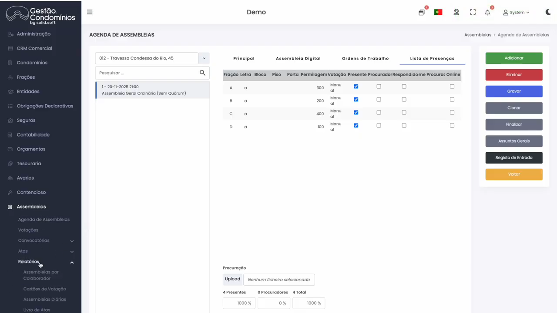
Task: Check Procurador for fraction B
Action: tap(379, 100)
